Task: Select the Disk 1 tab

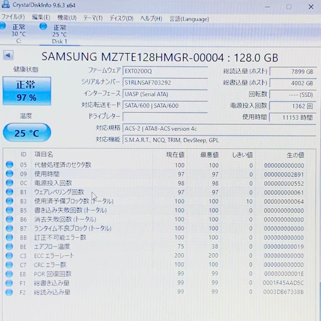Action: point(59,33)
